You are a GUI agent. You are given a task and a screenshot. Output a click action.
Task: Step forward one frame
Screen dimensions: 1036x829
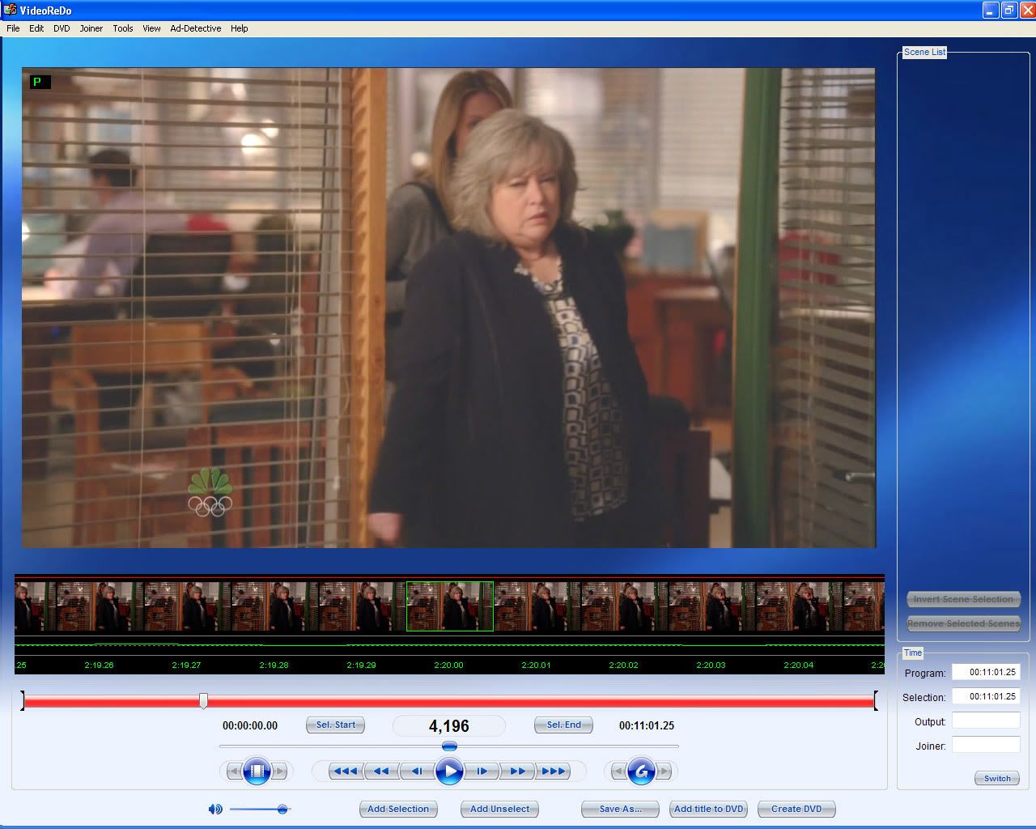pos(482,772)
